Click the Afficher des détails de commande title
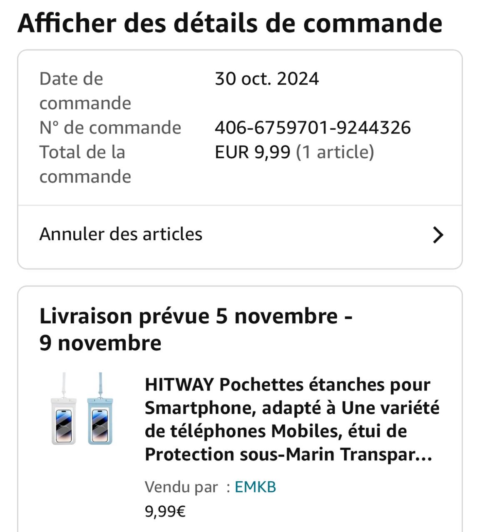 230,23
